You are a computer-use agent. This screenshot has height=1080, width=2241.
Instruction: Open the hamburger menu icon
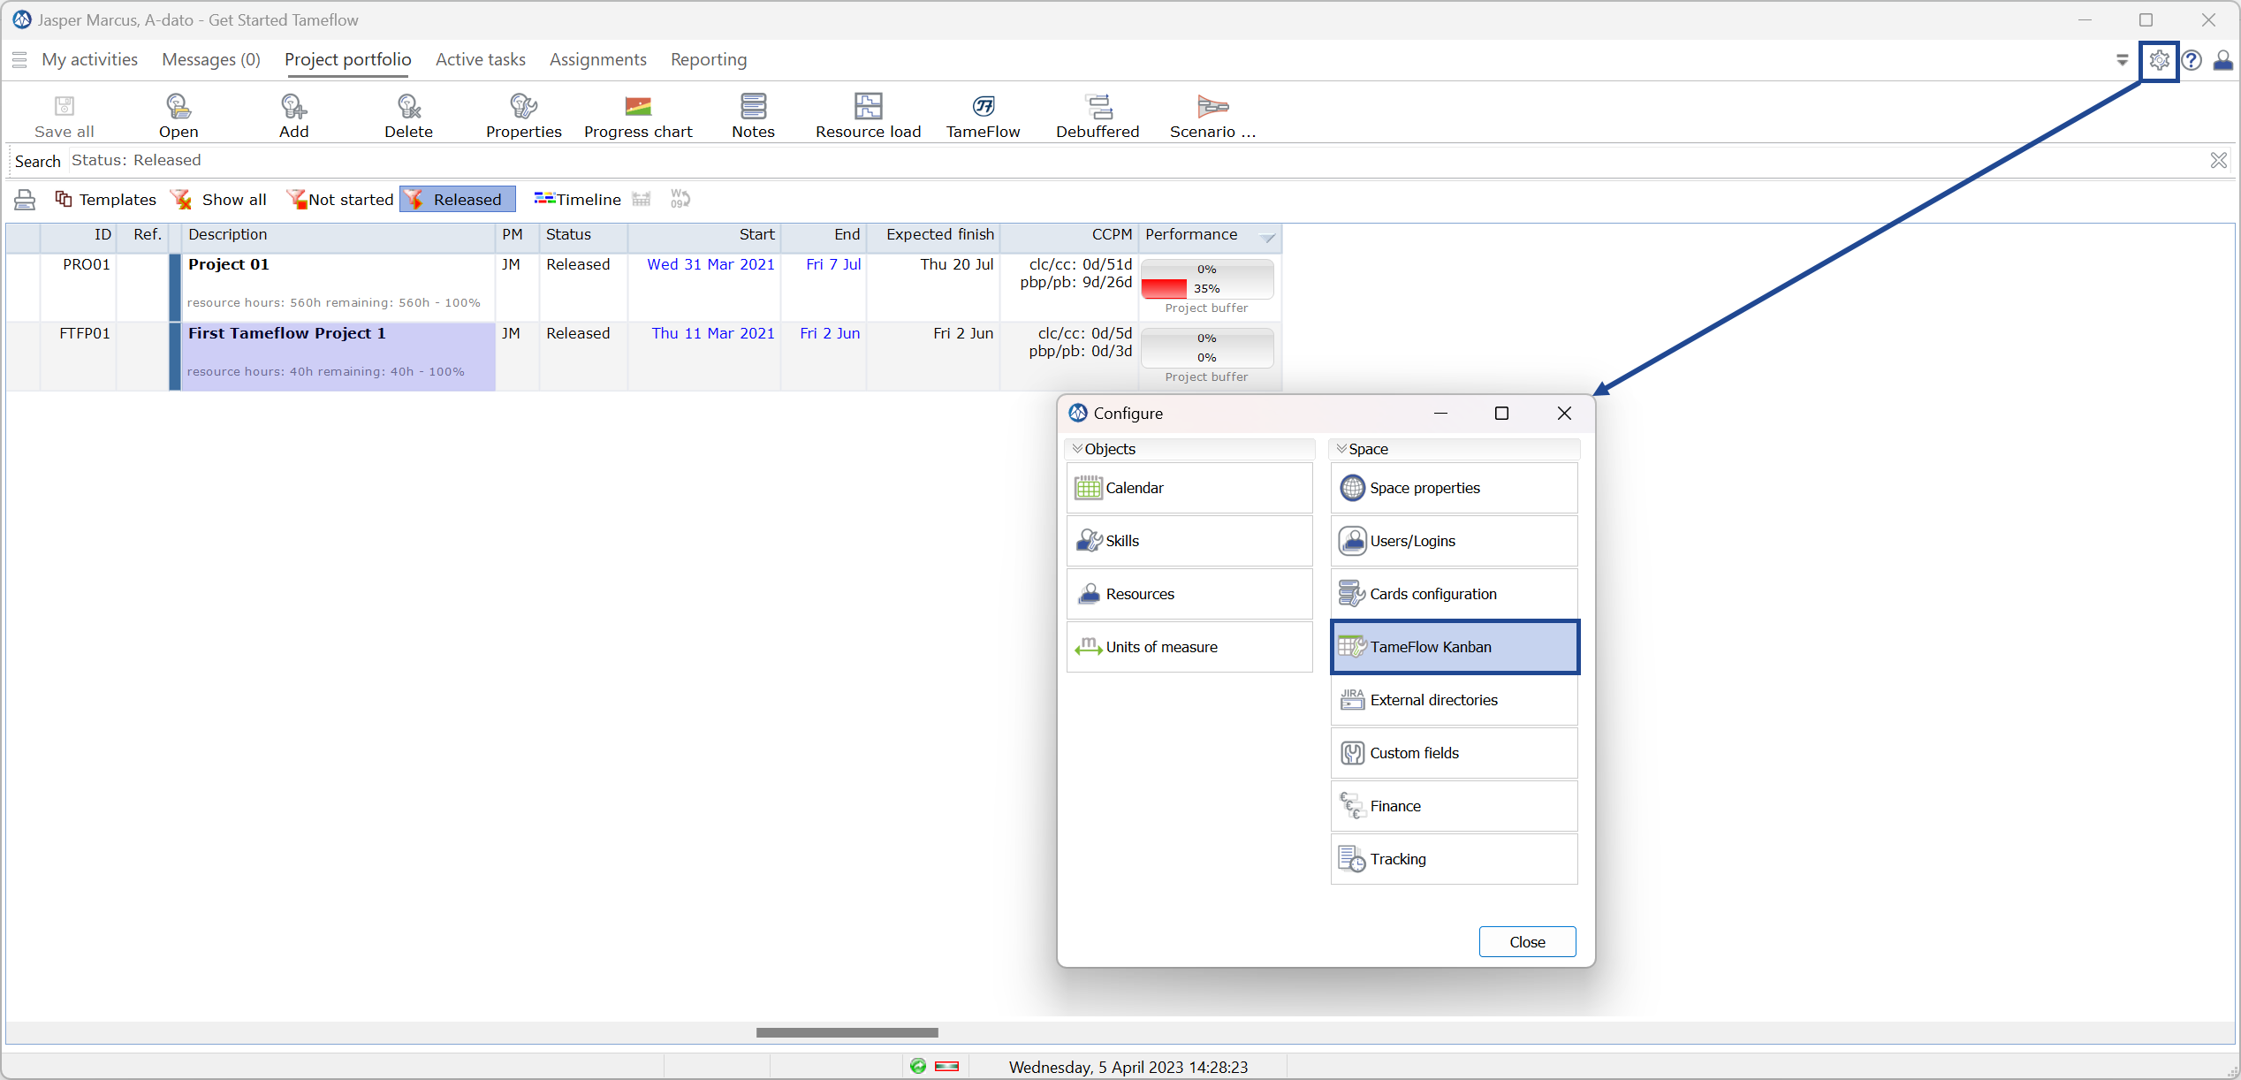click(19, 60)
